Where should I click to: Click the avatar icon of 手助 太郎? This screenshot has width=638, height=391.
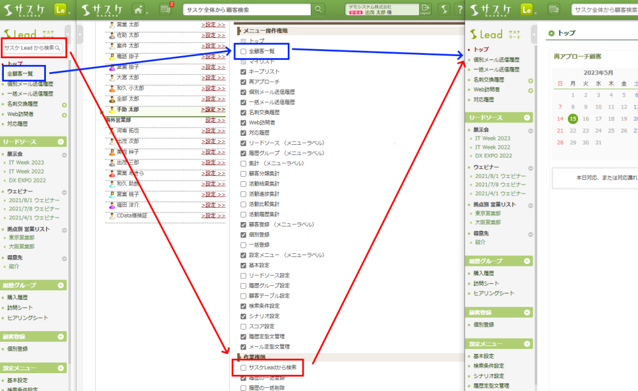112,110
